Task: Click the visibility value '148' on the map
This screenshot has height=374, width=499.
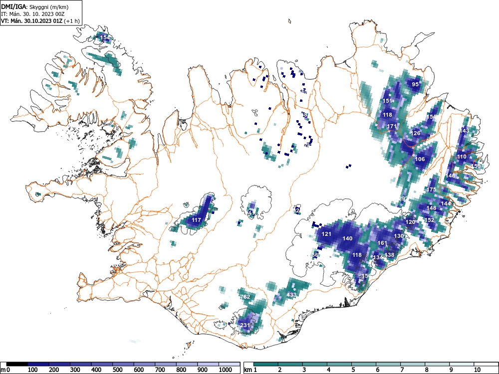Action: tap(431, 208)
